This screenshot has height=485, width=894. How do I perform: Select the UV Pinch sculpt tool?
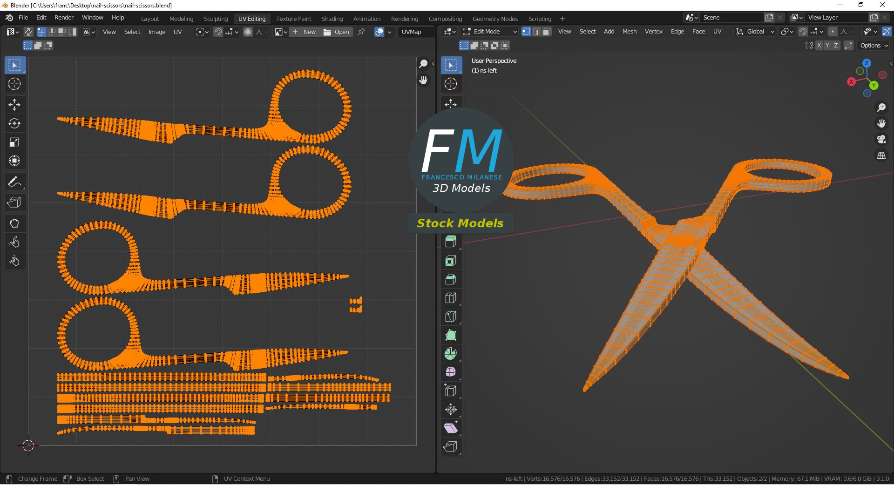(14, 261)
